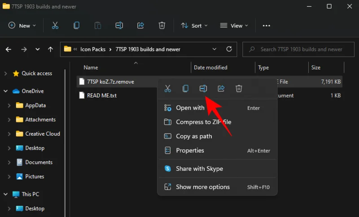Select Copy as path
Screen dimensions: 359x217
[217, 136]
